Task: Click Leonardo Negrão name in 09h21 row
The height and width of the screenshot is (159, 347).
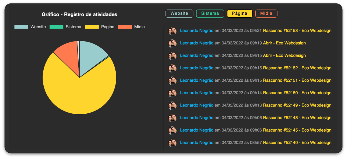Action: pyautogui.click(x=197, y=31)
